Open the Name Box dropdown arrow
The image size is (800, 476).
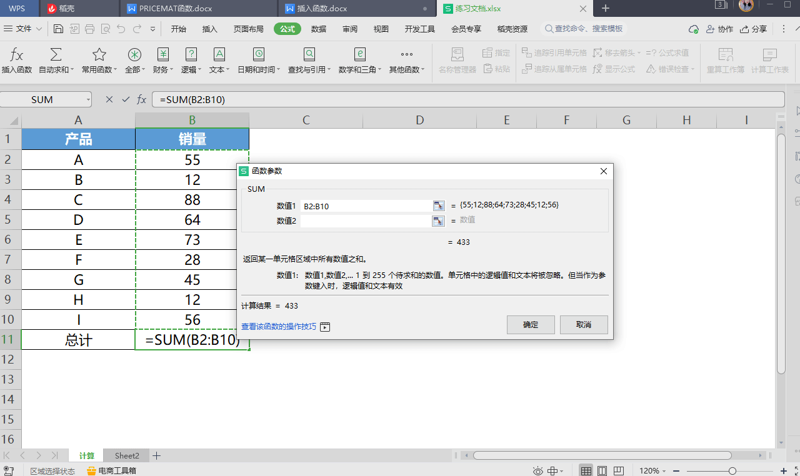[88, 99]
